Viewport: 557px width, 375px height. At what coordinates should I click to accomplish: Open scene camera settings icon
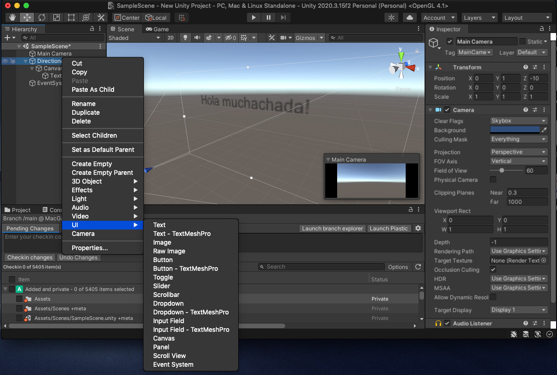coord(284,38)
